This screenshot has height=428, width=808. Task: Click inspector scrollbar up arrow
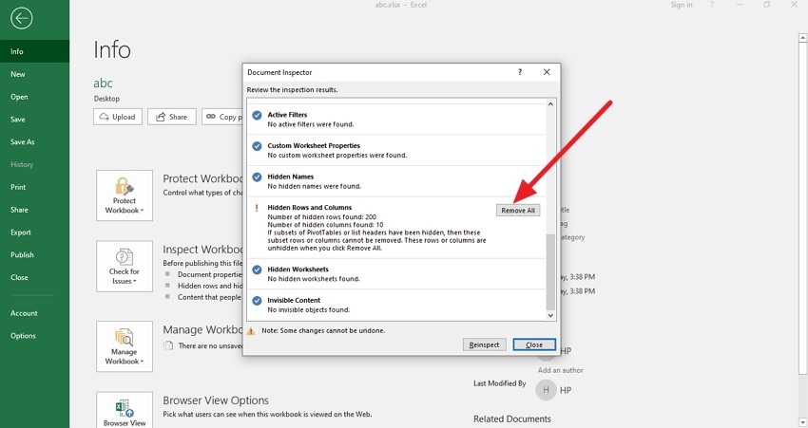[x=550, y=103]
